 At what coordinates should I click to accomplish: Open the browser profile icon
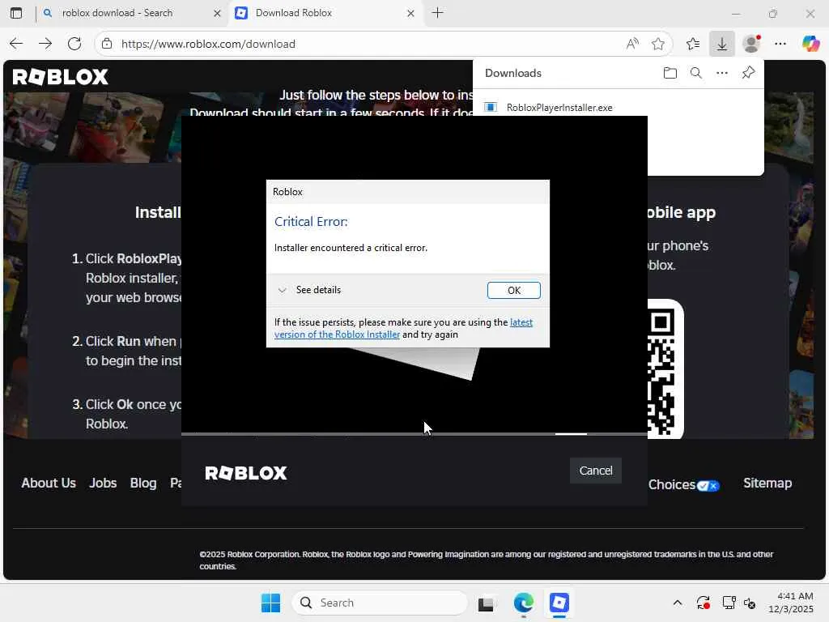[x=751, y=44]
